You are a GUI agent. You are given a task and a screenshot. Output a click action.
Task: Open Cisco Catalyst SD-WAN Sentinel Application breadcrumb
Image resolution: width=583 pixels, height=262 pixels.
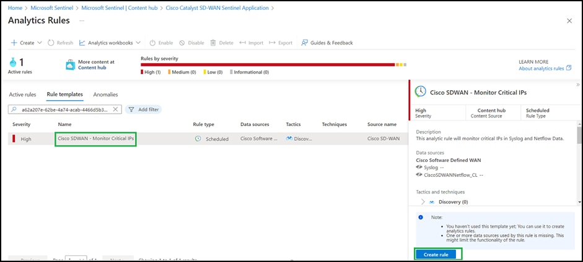tap(217, 8)
